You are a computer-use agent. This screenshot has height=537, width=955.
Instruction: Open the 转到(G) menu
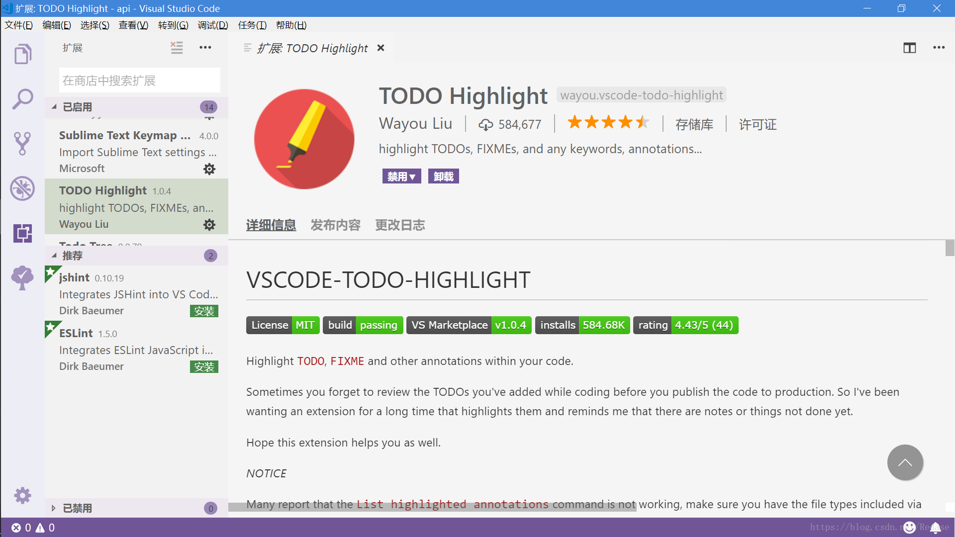click(173, 25)
